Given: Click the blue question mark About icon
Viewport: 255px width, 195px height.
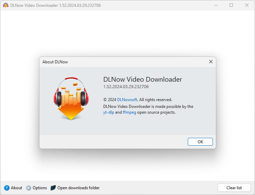Looking at the screenshot, I should [x=7, y=188].
